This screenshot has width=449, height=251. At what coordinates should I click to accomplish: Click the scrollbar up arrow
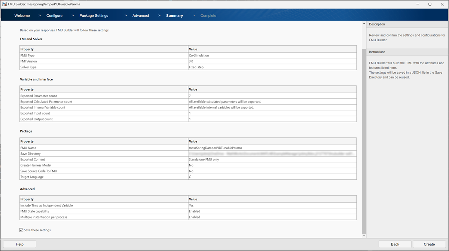[x=364, y=23]
